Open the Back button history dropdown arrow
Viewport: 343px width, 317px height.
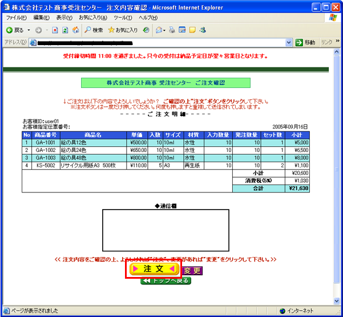29,30
